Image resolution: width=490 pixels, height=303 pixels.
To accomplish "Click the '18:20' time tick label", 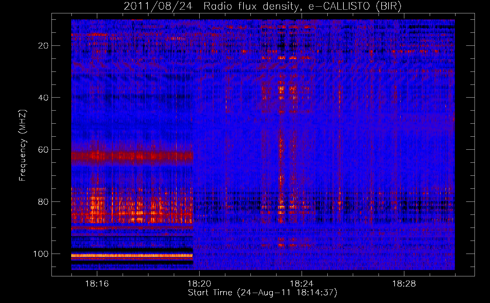I will 199,284.
